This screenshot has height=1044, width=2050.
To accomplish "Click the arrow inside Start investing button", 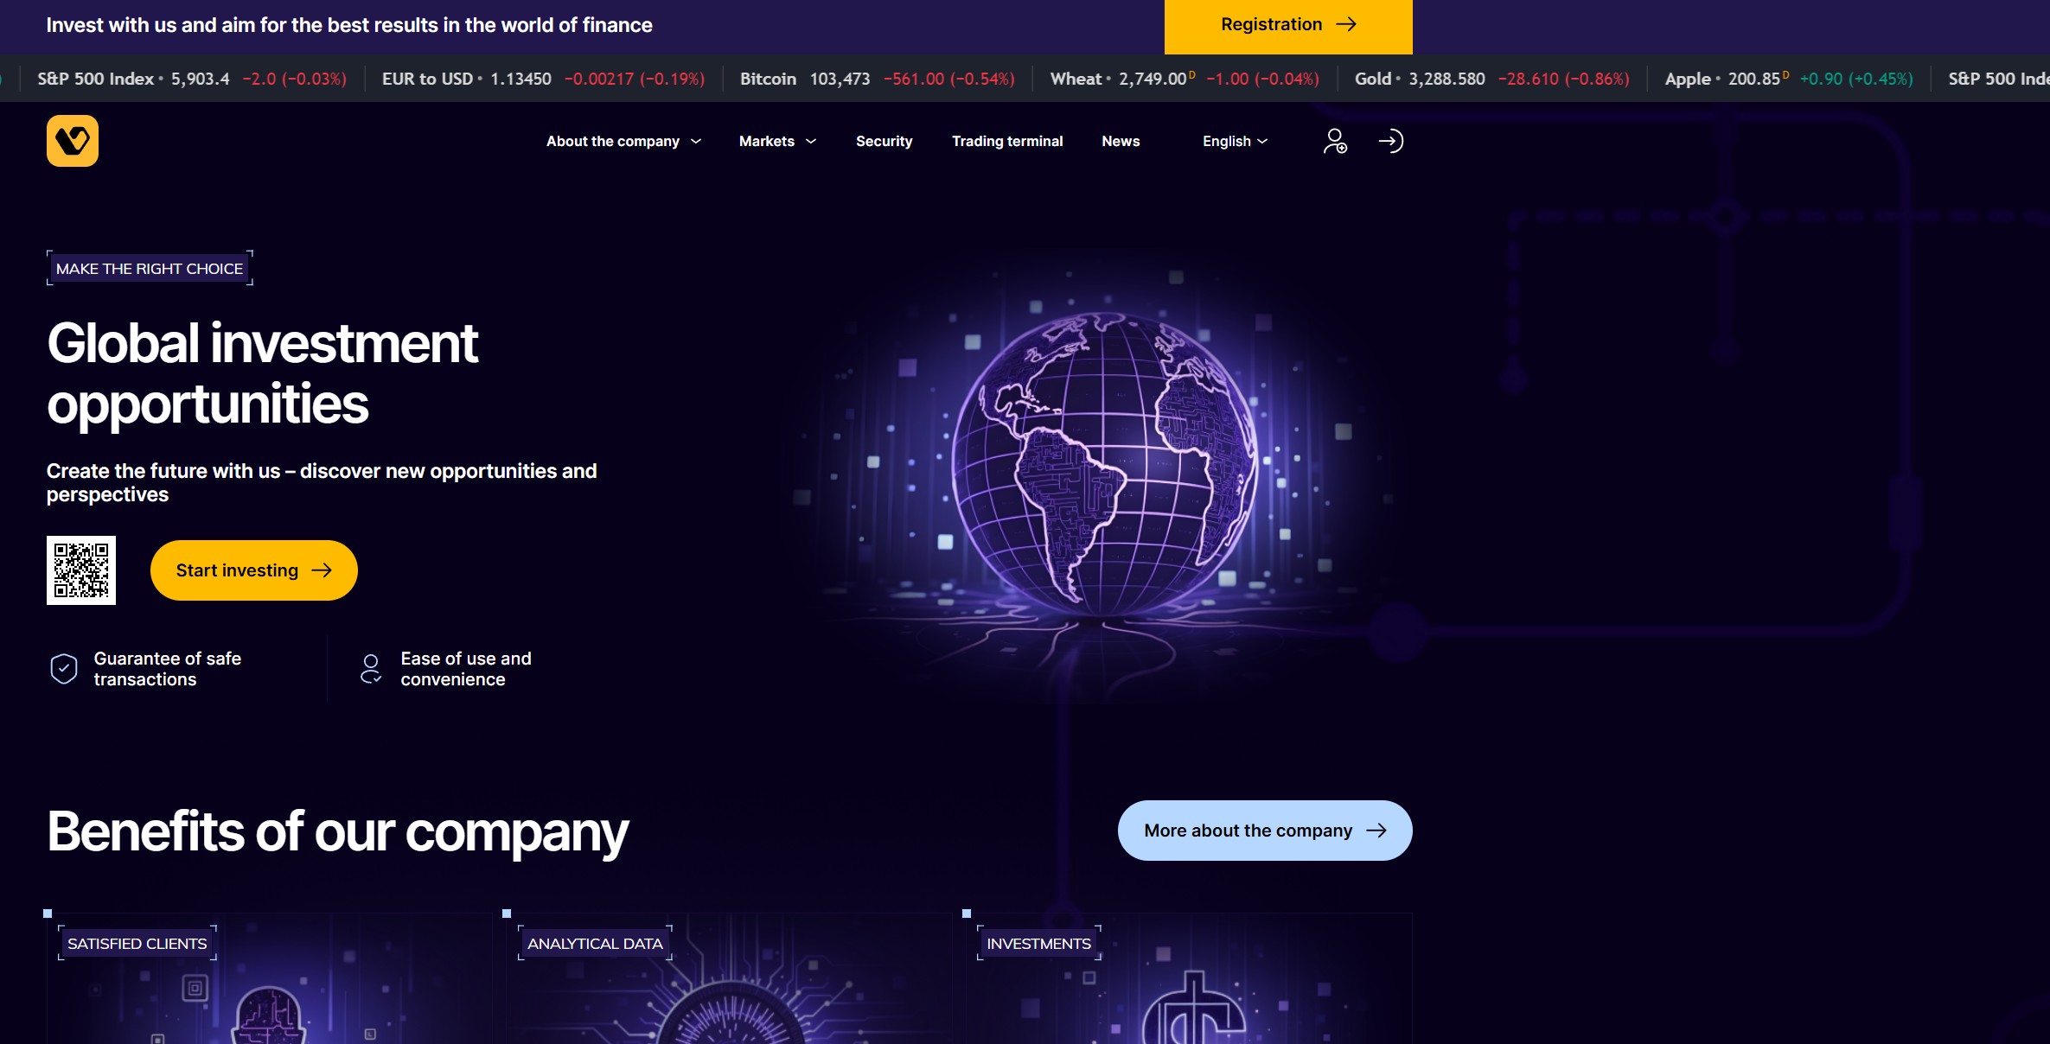I will click(322, 570).
